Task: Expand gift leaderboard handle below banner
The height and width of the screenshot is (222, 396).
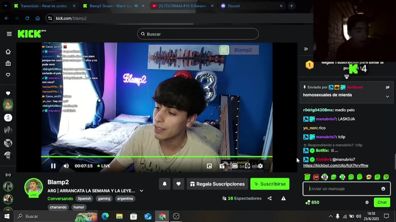Action: point(346,76)
